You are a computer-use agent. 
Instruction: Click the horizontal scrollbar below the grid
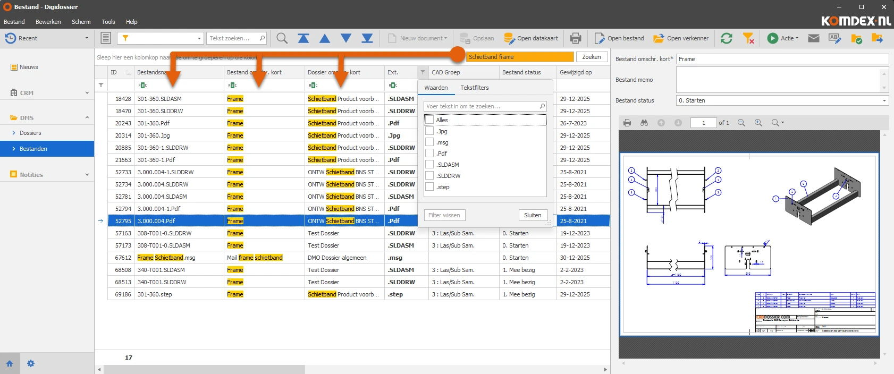204,369
